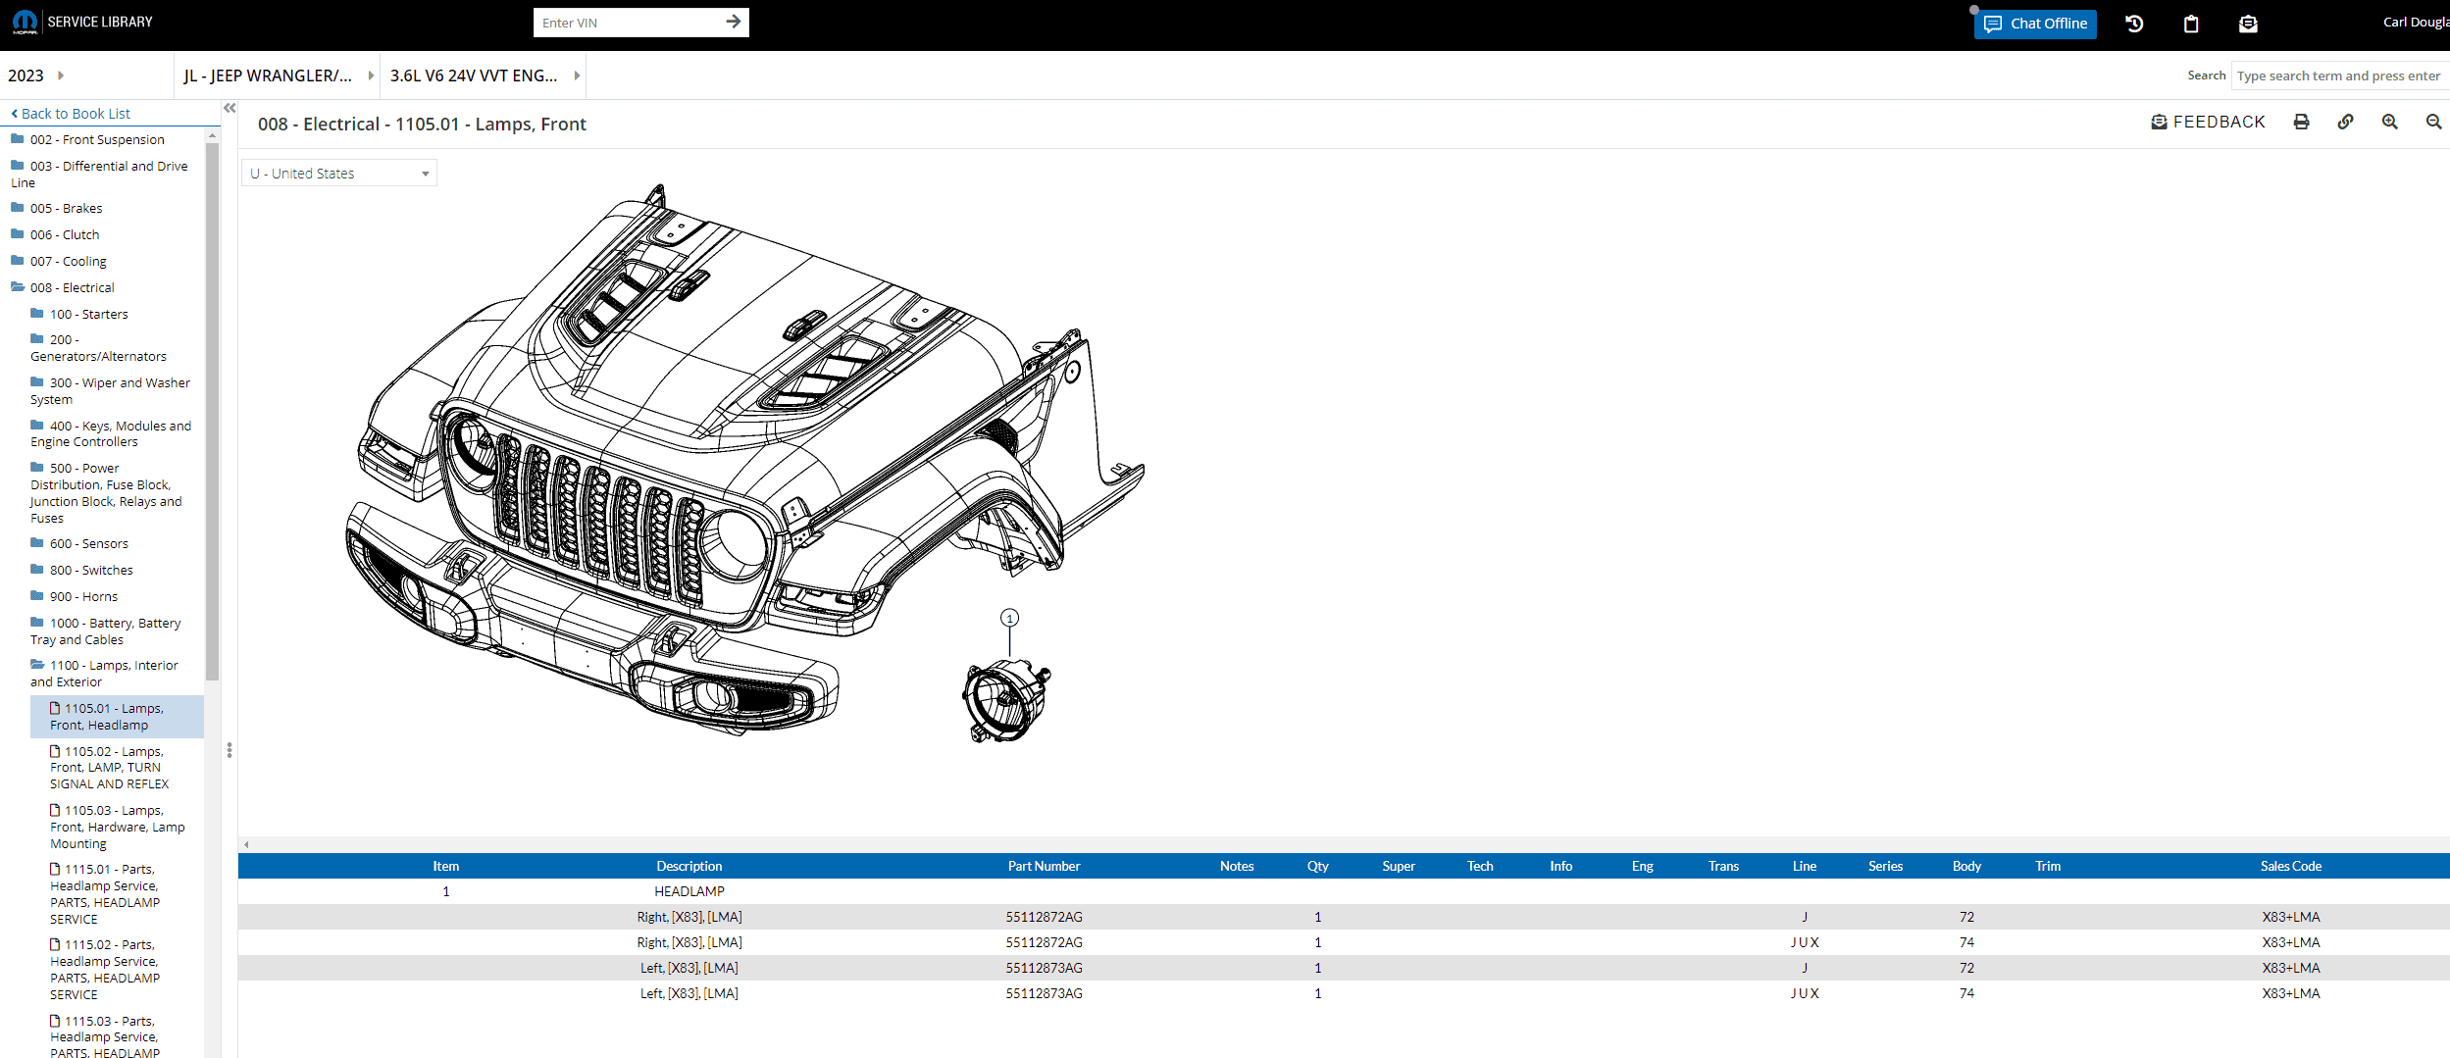Click the FEEDBACK button
The width and height of the screenshot is (2450, 1058).
click(x=2208, y=122)
